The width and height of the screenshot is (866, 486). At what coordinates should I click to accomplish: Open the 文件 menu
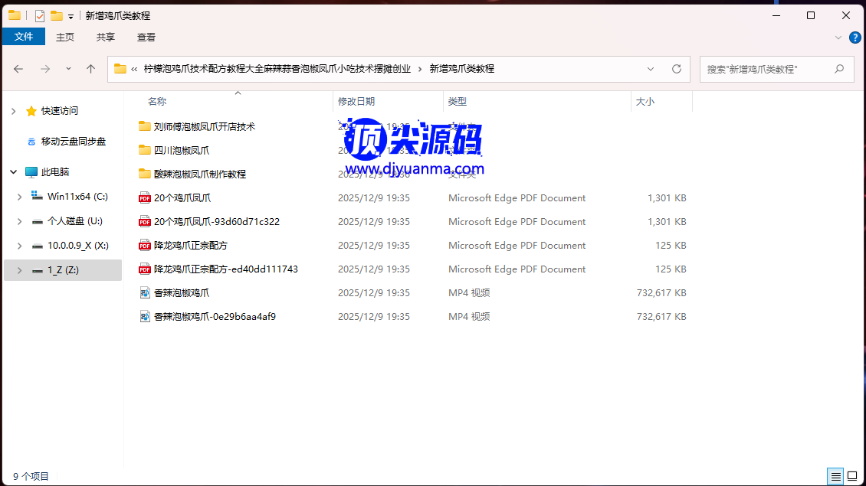(24, 37)
